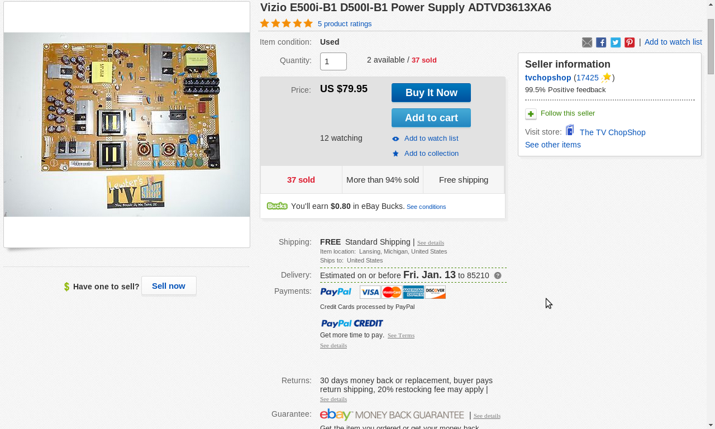715x429 pixels.
Task: Click the green follow seller plus icon
Action: click(x=531, y=114)
